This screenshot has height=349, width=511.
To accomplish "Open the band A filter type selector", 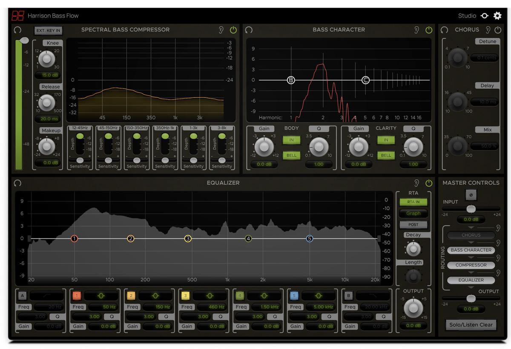I will (46, 296).
